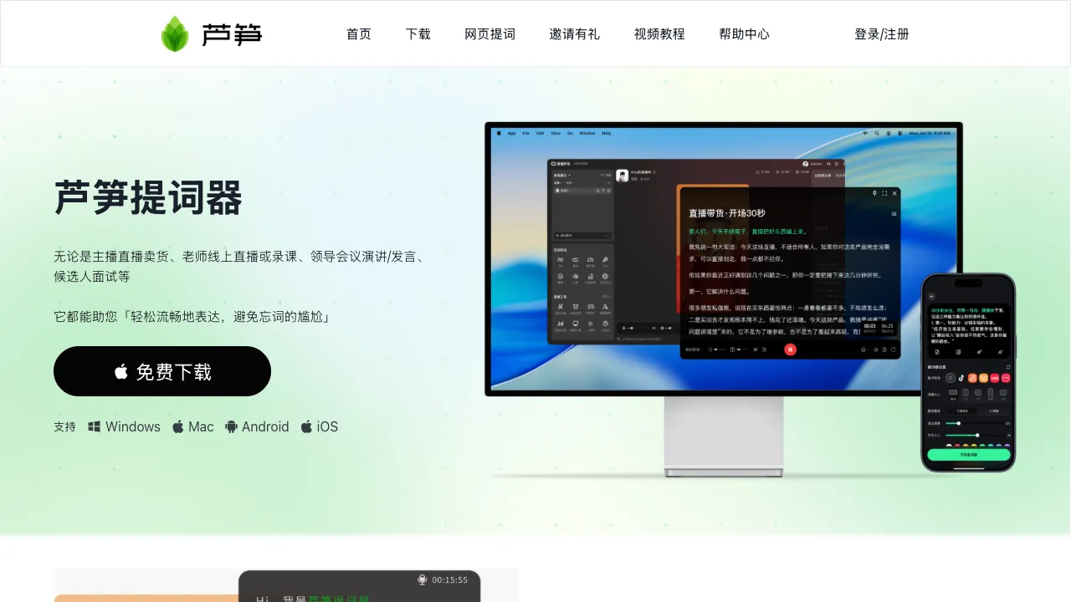The height and width of the screenshot is (602, 1071).
Task: Tap the TikTok icon on the phone panel
Action: pyautogui.click(x=961, y=378)
